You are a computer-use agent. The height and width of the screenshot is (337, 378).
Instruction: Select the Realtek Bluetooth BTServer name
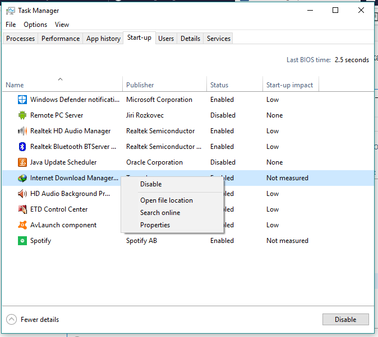pos(73,147)
